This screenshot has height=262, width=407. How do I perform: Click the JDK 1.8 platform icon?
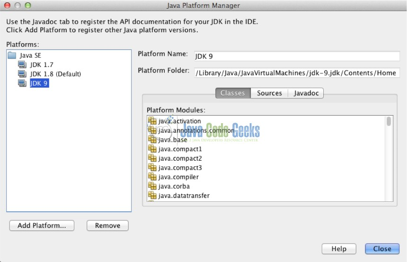click(22, 74)
